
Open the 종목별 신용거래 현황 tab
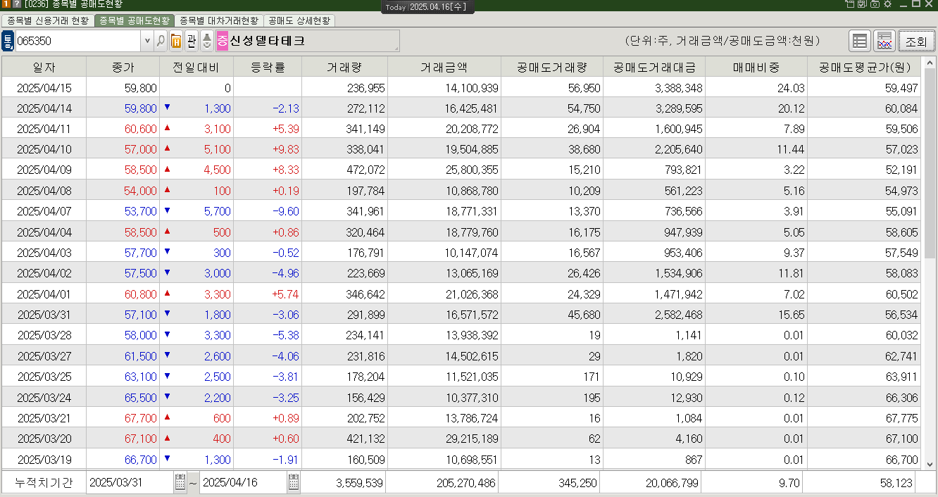[48, 21]
